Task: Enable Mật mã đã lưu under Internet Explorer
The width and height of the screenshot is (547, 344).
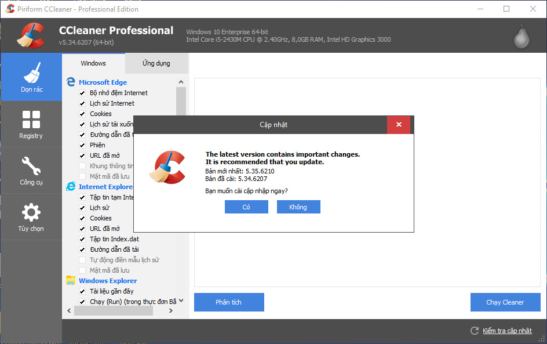Action: [x=82, y=270]
